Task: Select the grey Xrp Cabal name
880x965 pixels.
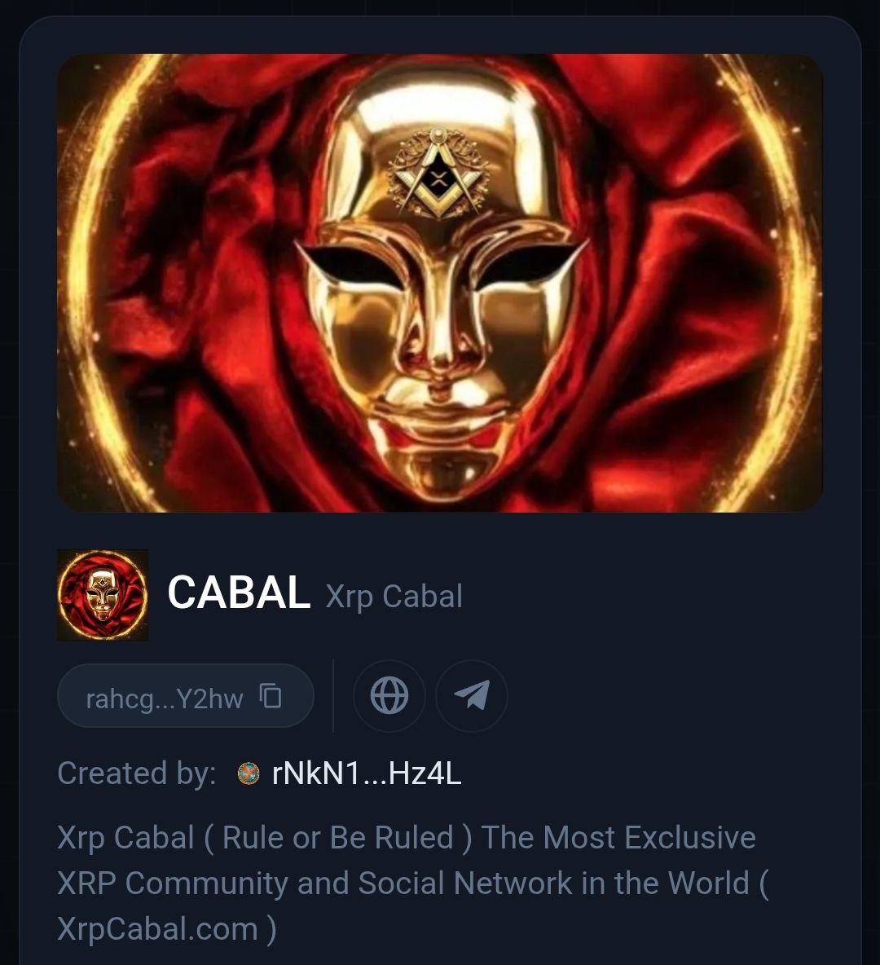Action: point(394,596)
